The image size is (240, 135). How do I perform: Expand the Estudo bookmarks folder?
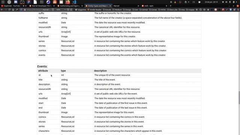[107, 10]
